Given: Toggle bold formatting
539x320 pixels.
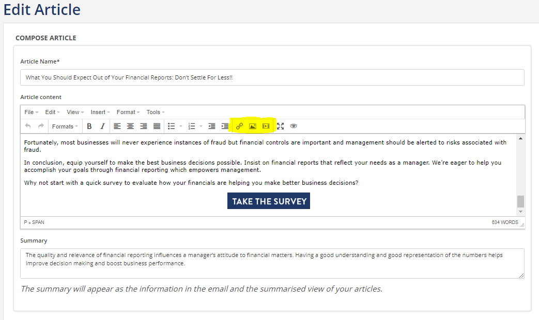Looking at the screenshot, I should click(x=89, y=126).
